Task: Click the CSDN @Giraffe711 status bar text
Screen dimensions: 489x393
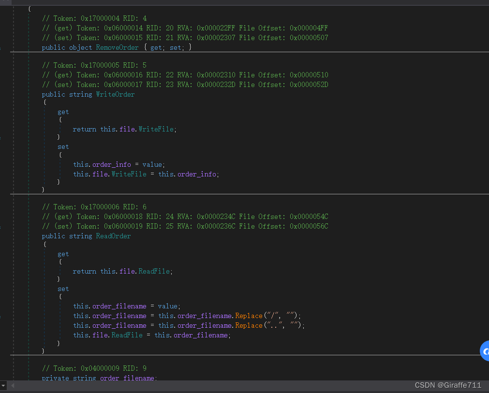Action: click(x=447, y=385)
